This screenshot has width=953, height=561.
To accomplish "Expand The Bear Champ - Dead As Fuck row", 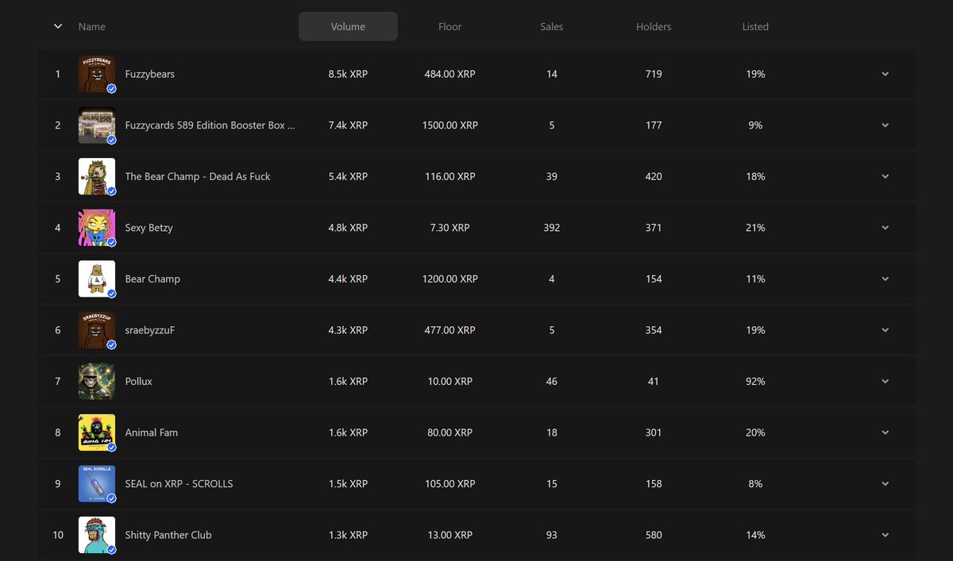I will click(885, 176).
